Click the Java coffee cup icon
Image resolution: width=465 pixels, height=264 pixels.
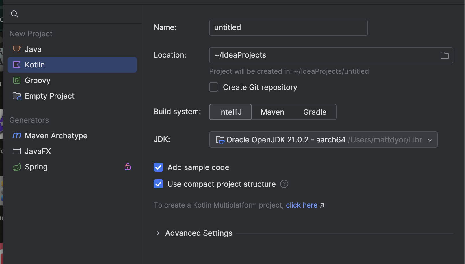(17, 49)
